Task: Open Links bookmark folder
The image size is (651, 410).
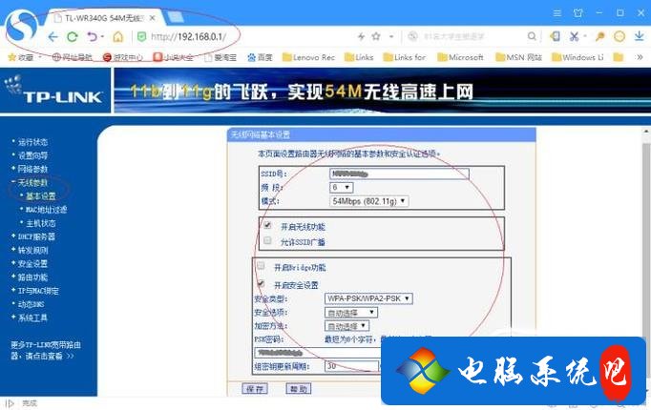Action: coord(359,57)
